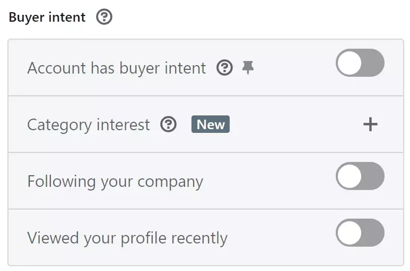410x271 pixels.
Task: Expand the Category interest label row
Action: click(206, 124)
